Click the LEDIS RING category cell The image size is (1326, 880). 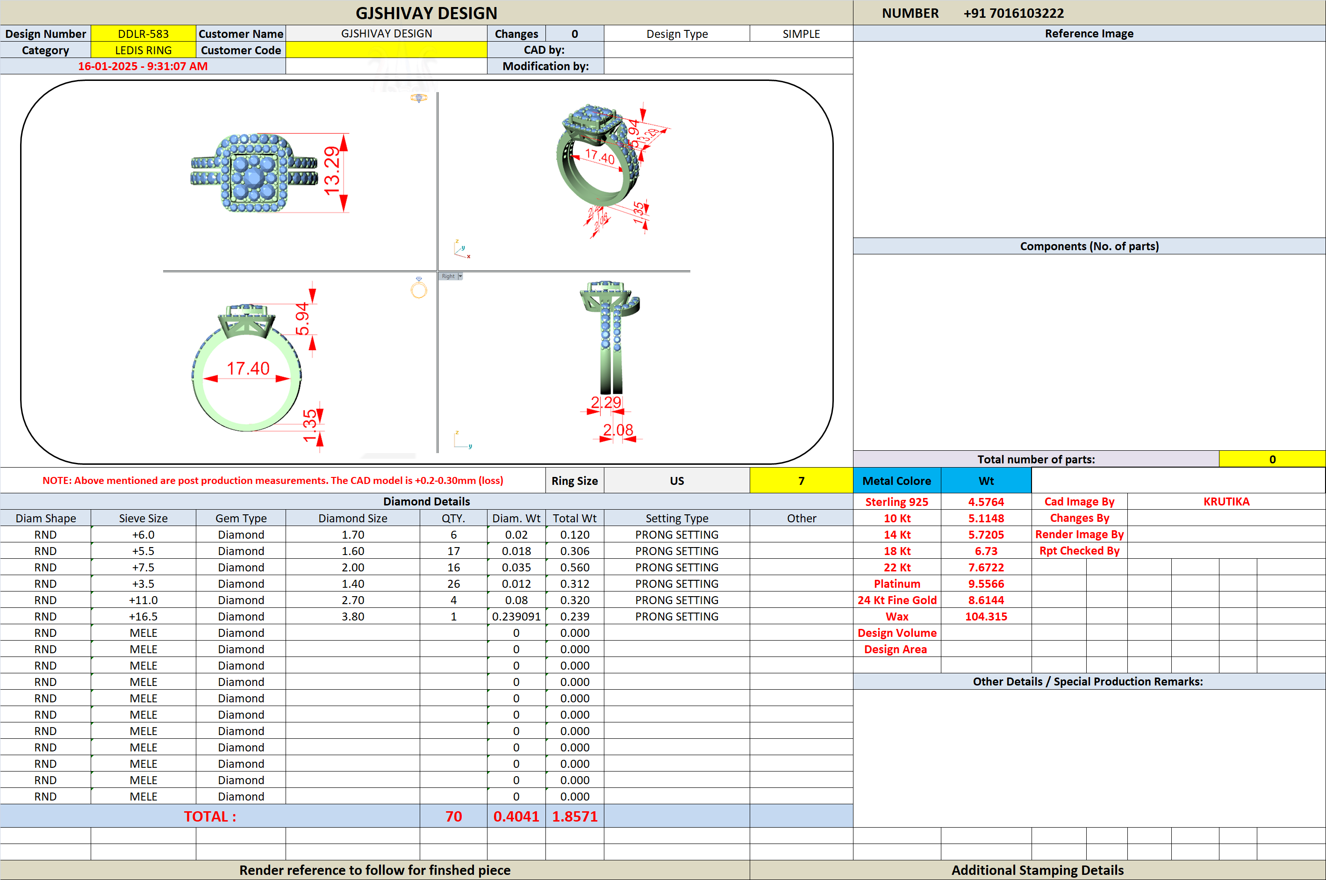coord(143,50)
